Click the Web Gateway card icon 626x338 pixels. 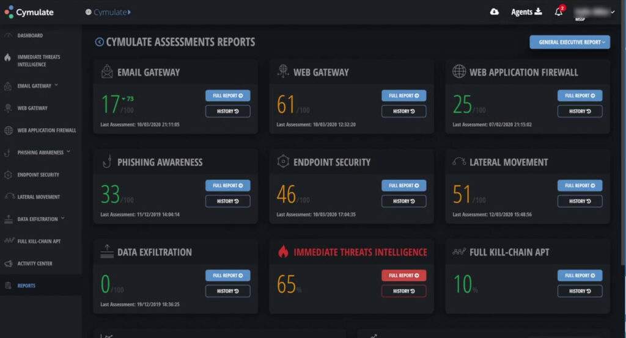[282, 71]
